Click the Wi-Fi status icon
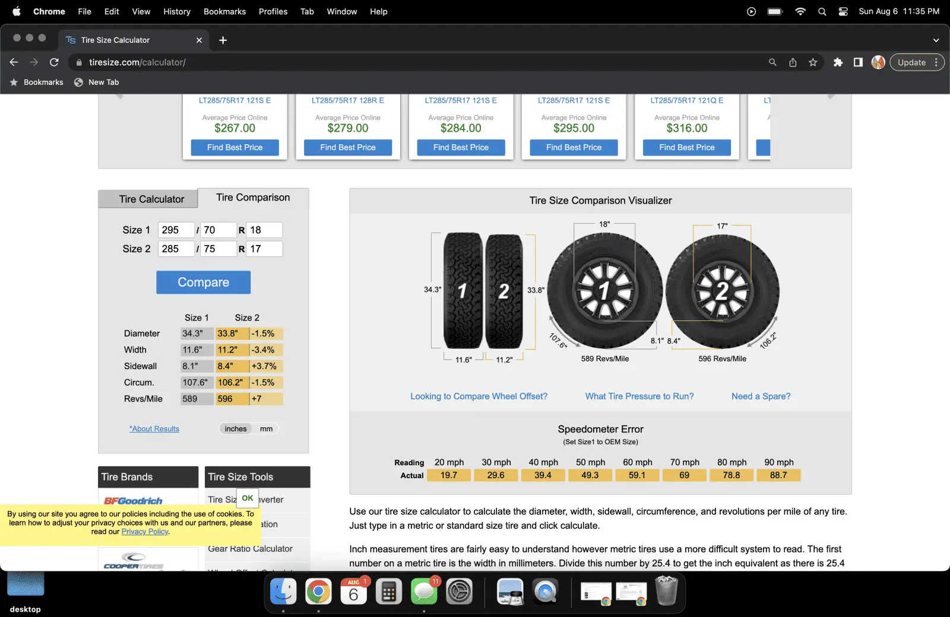The width and height of the screenshot is (950, 617). 800,11
